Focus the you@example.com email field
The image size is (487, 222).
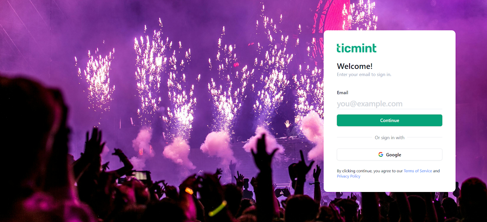pyautogui.click(x=389, y=104)
